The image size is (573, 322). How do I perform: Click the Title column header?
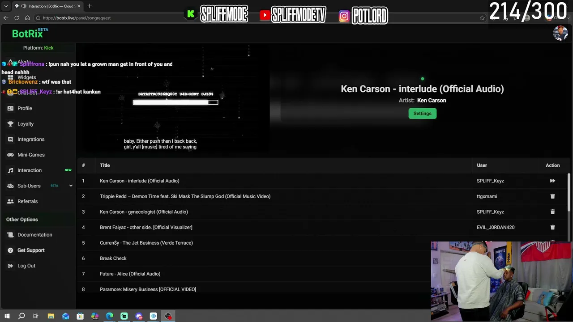click(105, 165)
